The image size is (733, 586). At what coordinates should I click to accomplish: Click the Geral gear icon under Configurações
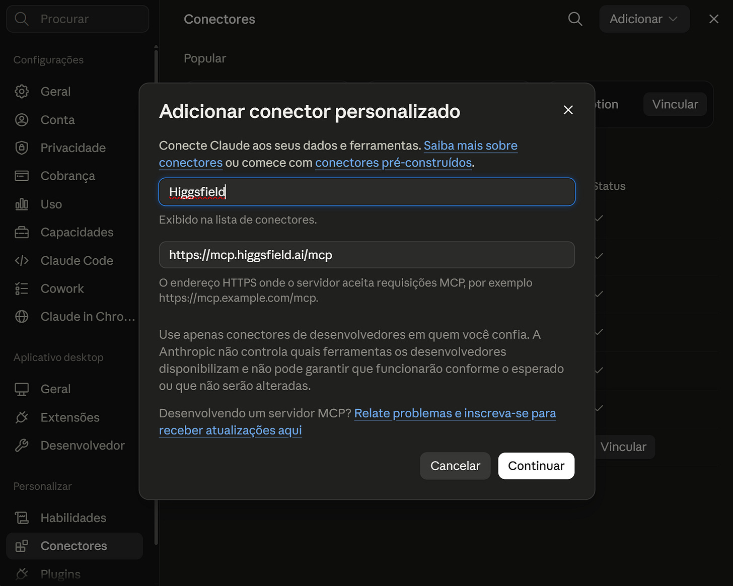pos(22,92)
